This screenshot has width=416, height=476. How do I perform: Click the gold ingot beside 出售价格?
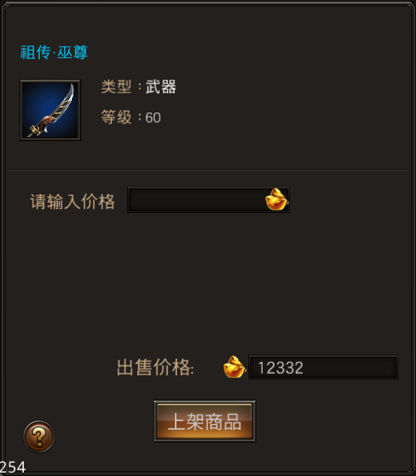tap(235, 367)
